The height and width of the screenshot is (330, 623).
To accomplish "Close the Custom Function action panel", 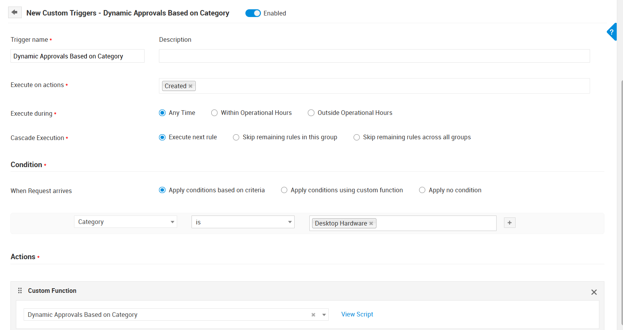I will (x=594, y=292).
